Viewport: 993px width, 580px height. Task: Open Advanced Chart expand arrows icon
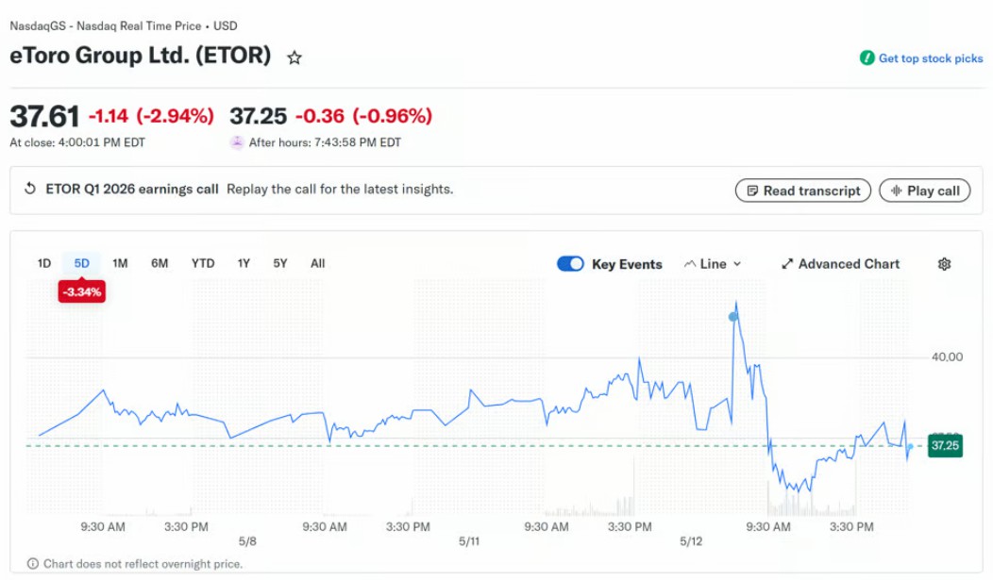pyautogui.click(x=787, y=264)
